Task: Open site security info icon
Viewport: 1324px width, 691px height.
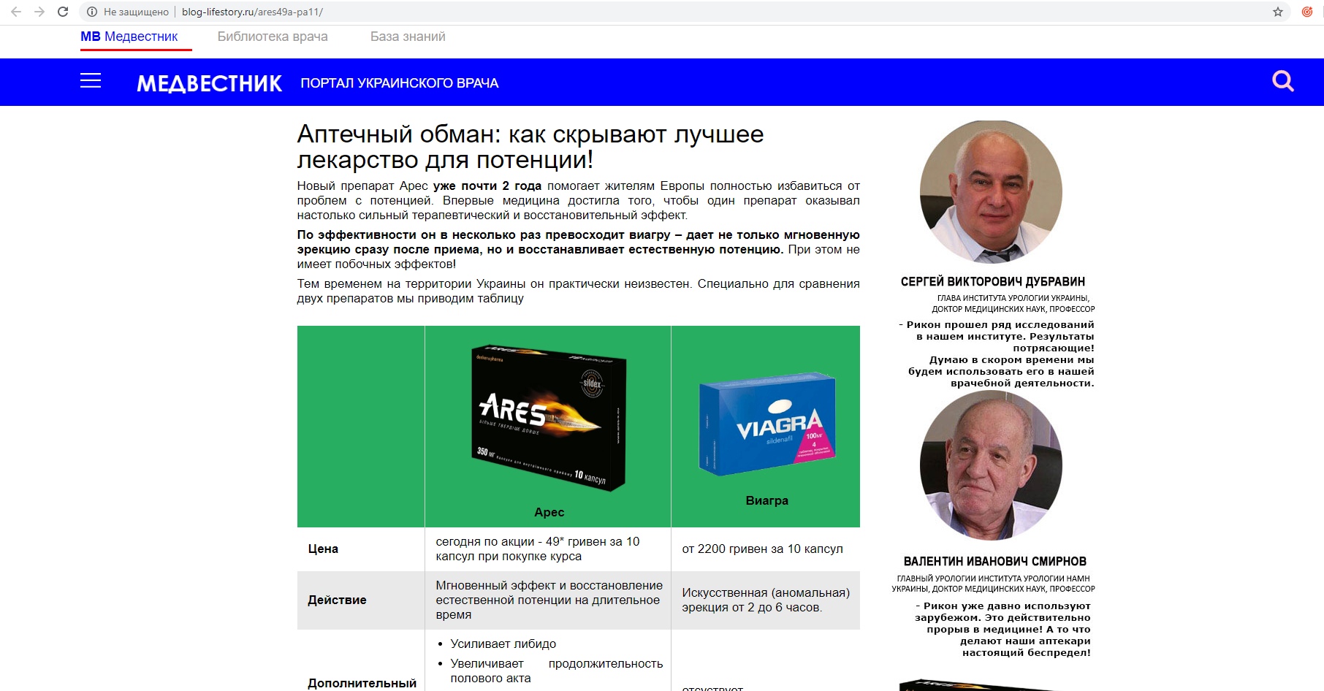Action: click(x=92, y=12)
